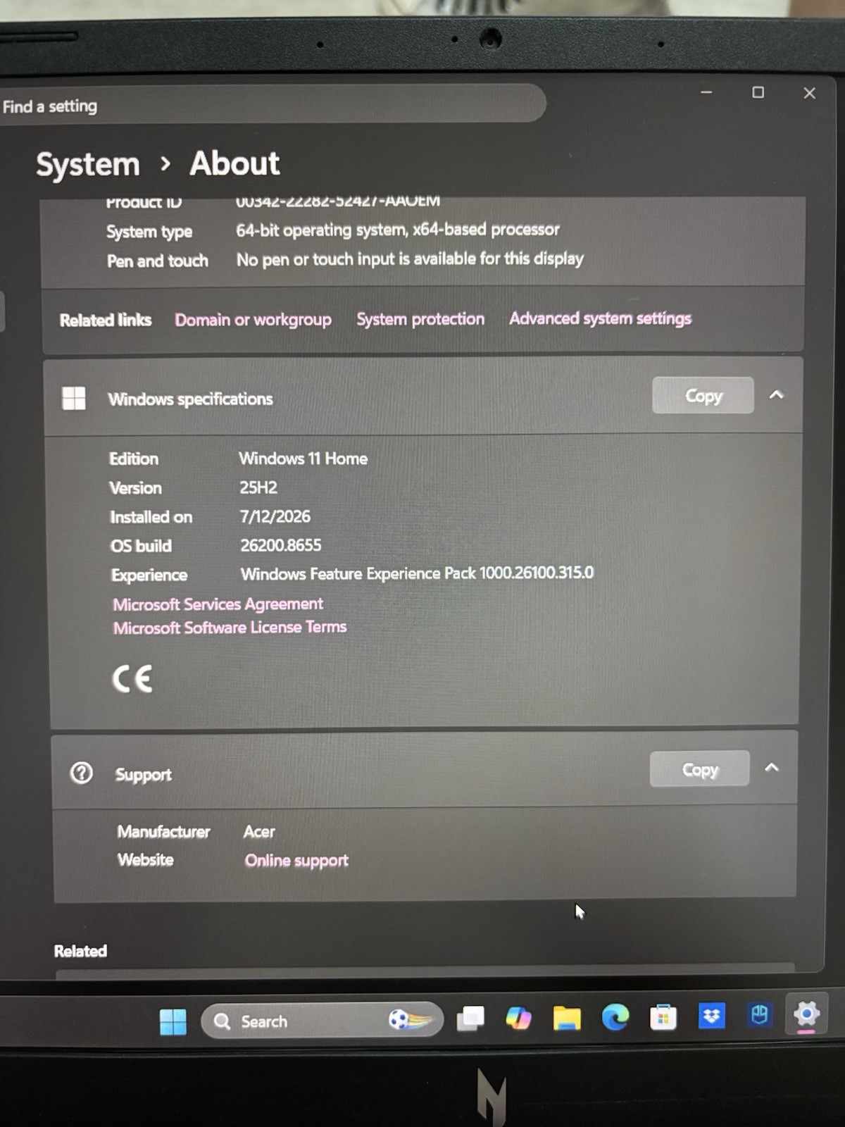Open Microsoft Services Agreement link

click(x=218, y=604)
